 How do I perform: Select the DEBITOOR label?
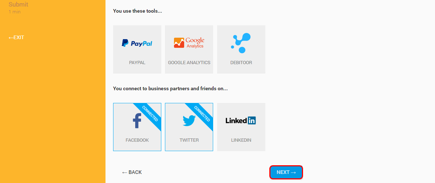(241, 63)
